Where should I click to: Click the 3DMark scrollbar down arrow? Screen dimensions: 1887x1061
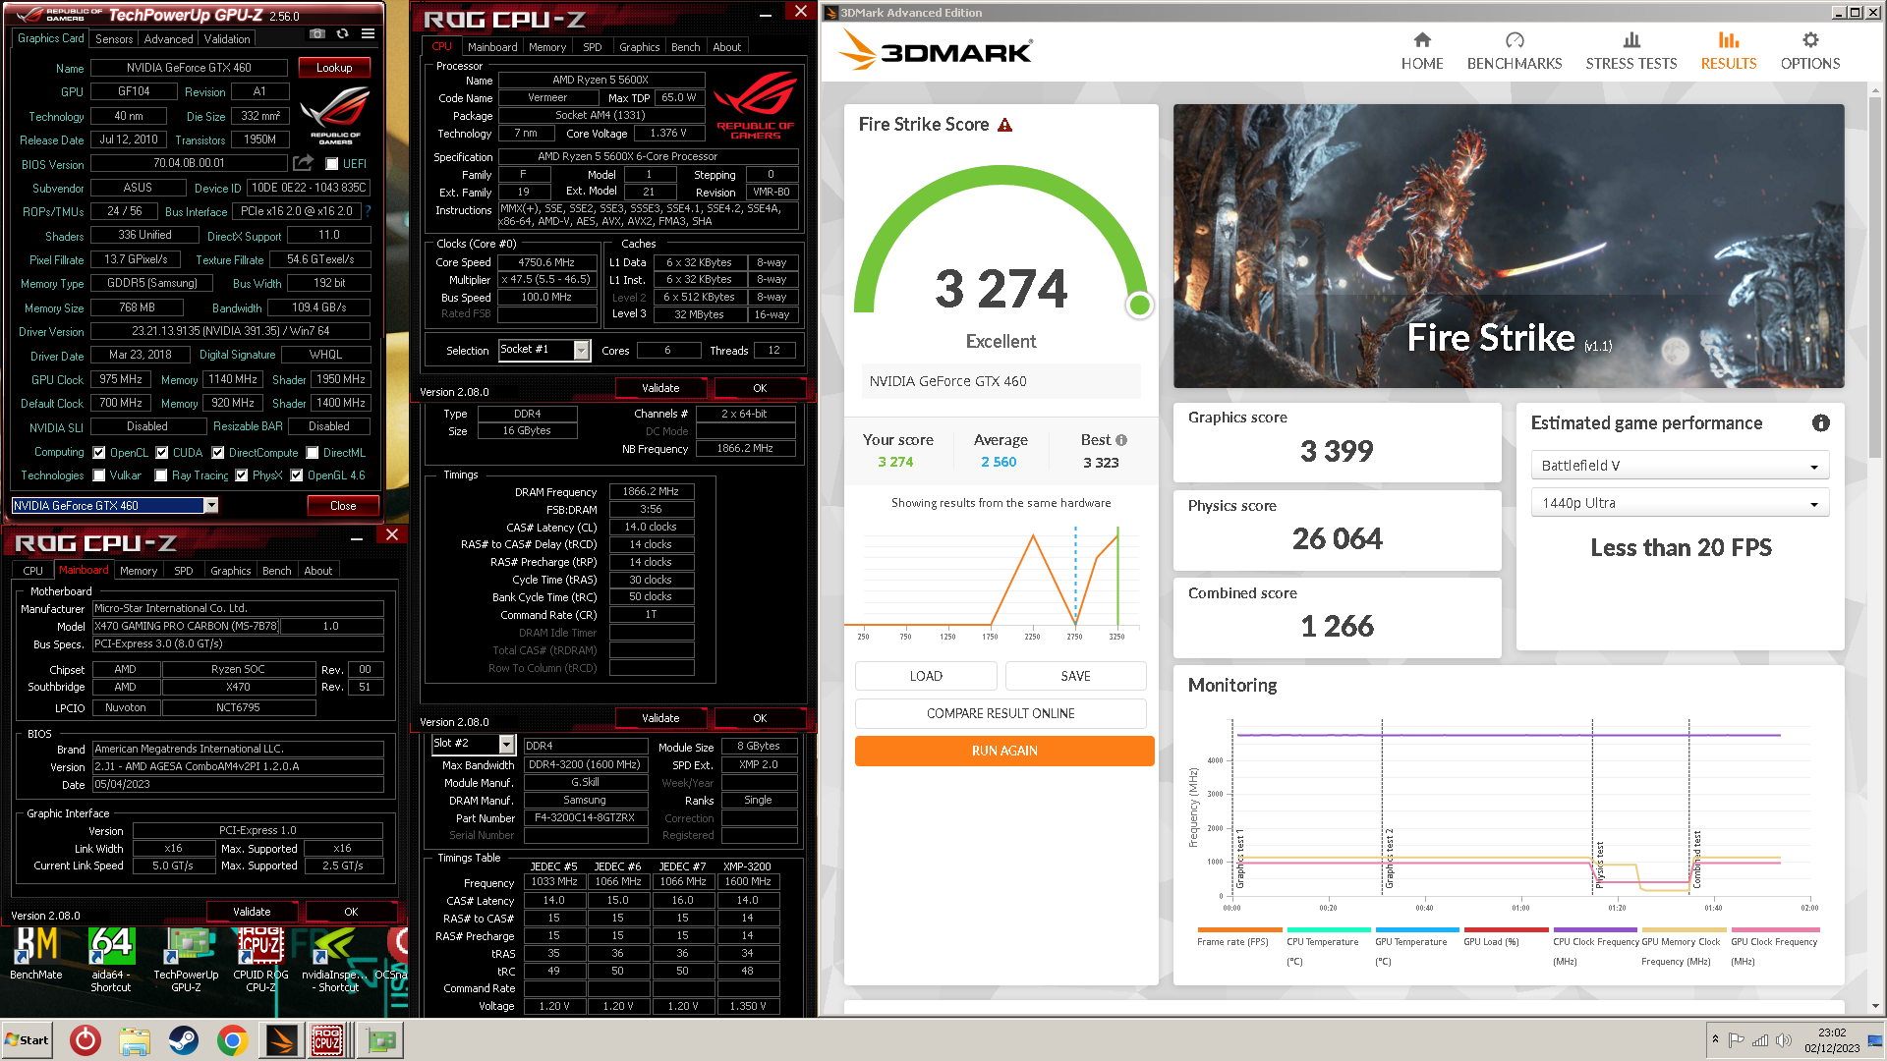click(x=1875, y=1006)
